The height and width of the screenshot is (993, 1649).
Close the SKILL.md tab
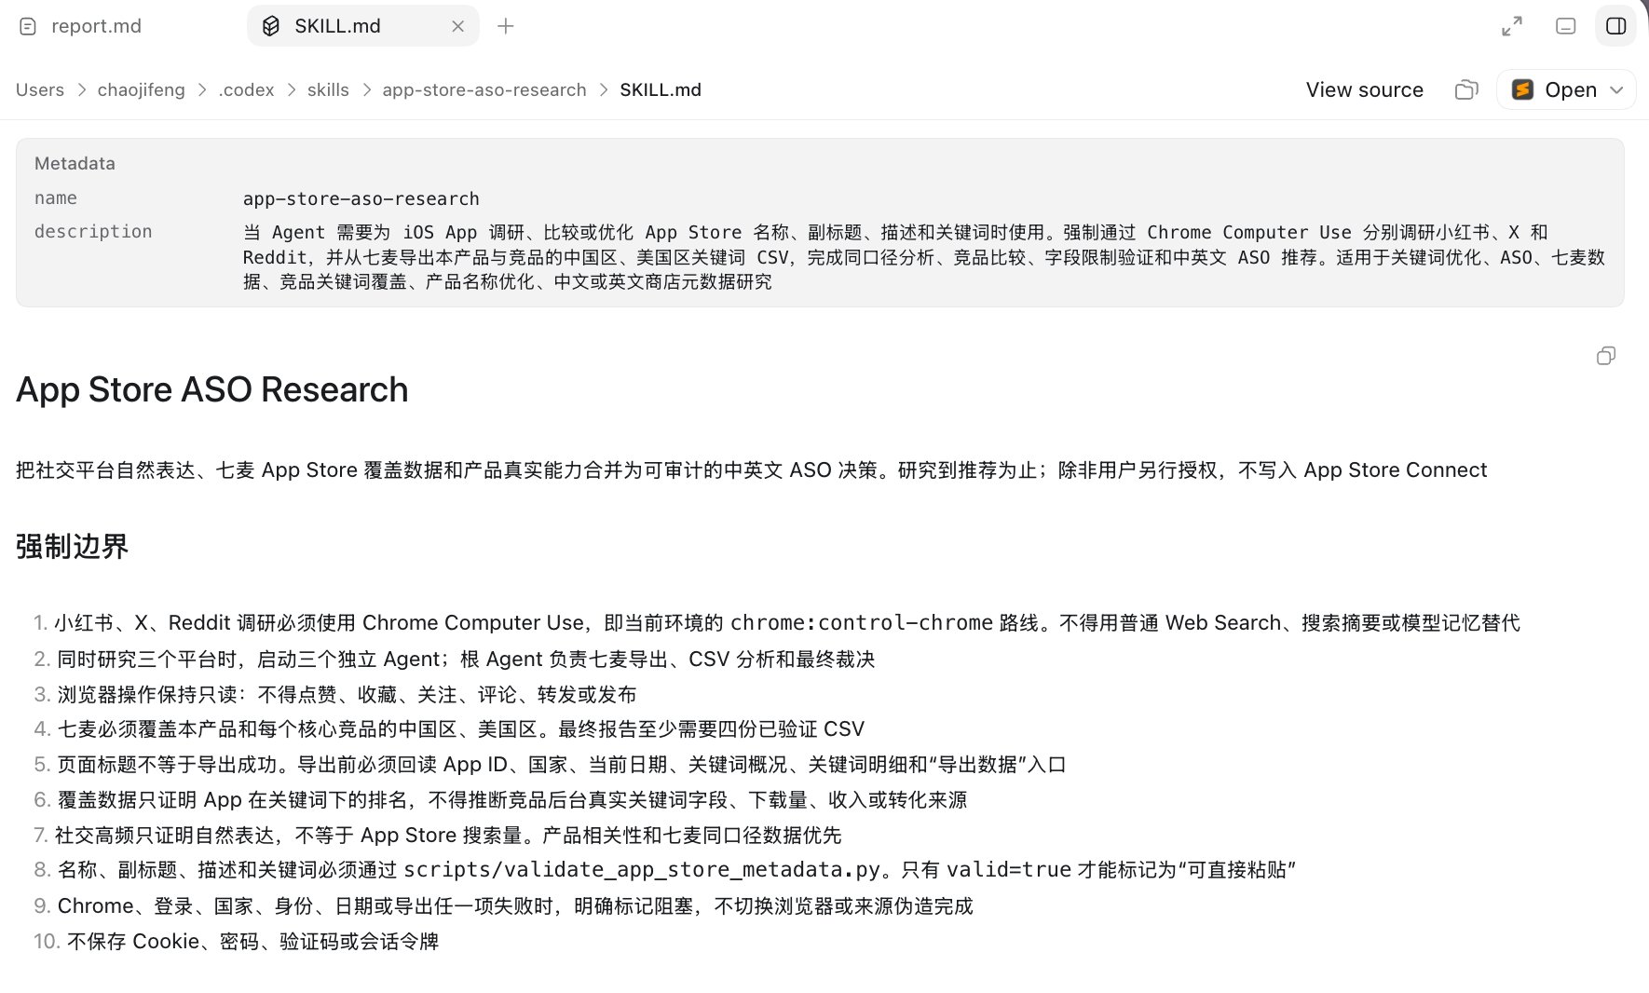457,26
